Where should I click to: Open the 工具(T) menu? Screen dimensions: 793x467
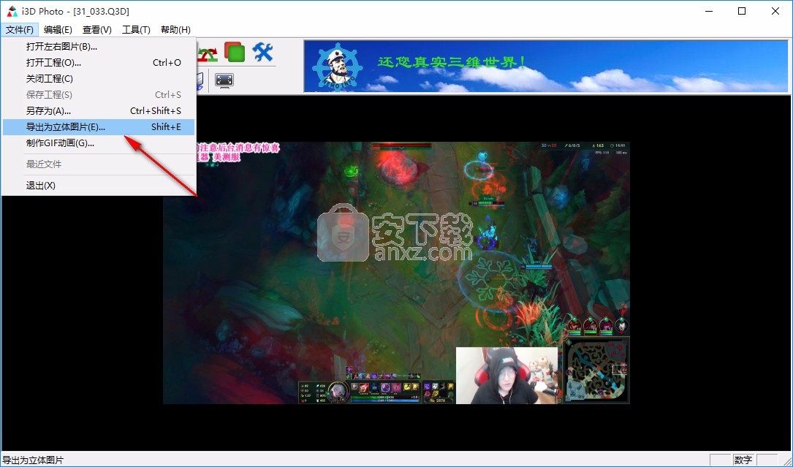tap(136, 30)
